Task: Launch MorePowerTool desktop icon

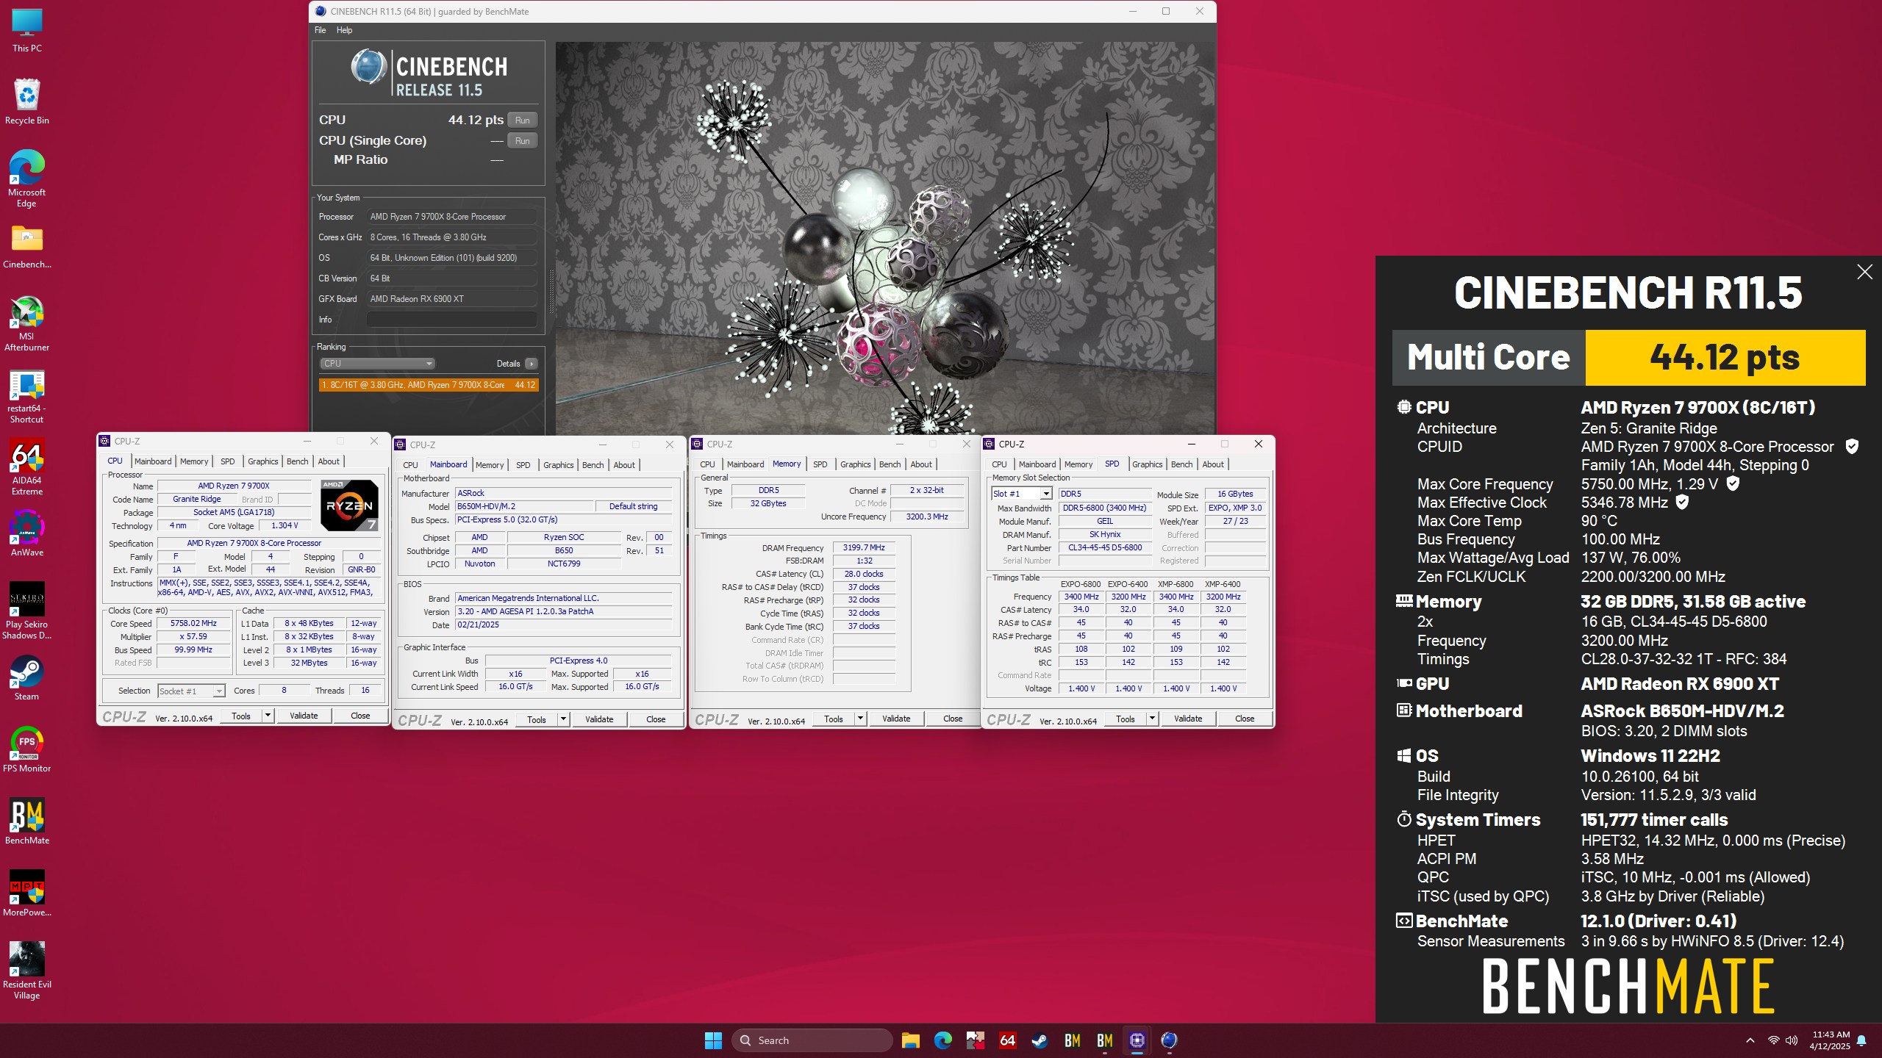Action: click(27, 894)
